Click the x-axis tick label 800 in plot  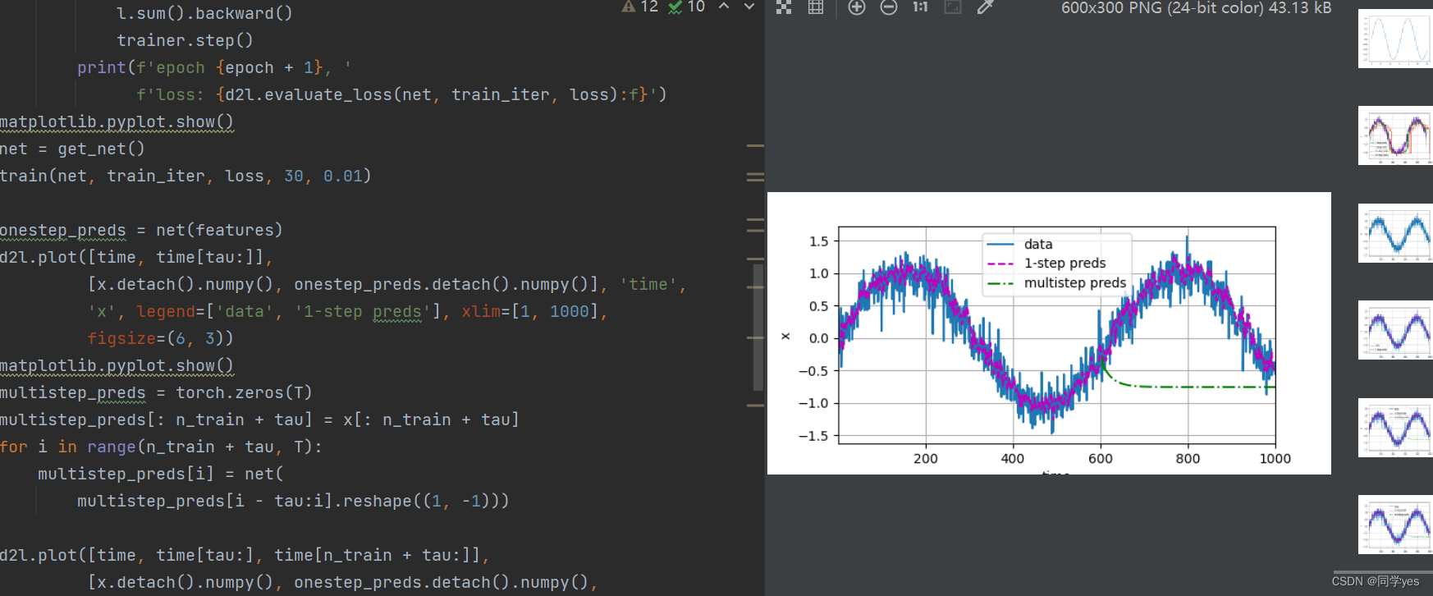1188,459
